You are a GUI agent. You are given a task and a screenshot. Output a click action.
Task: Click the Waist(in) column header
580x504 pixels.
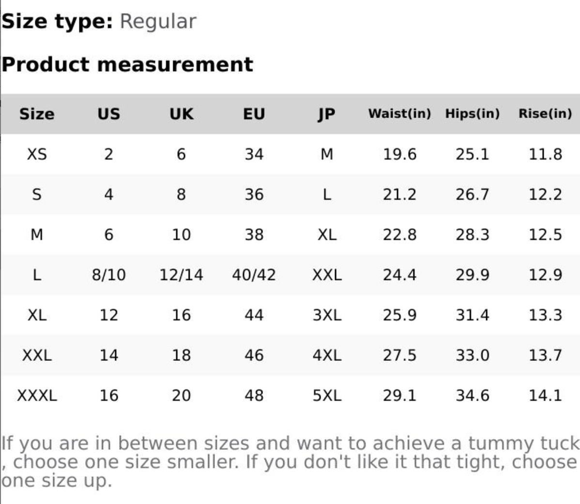pos(399,114)
